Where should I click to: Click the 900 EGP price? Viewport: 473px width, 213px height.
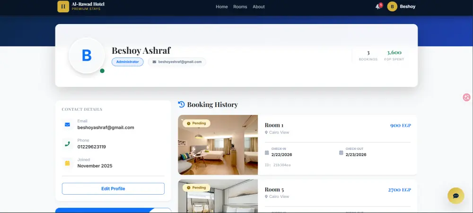(401, 125)
